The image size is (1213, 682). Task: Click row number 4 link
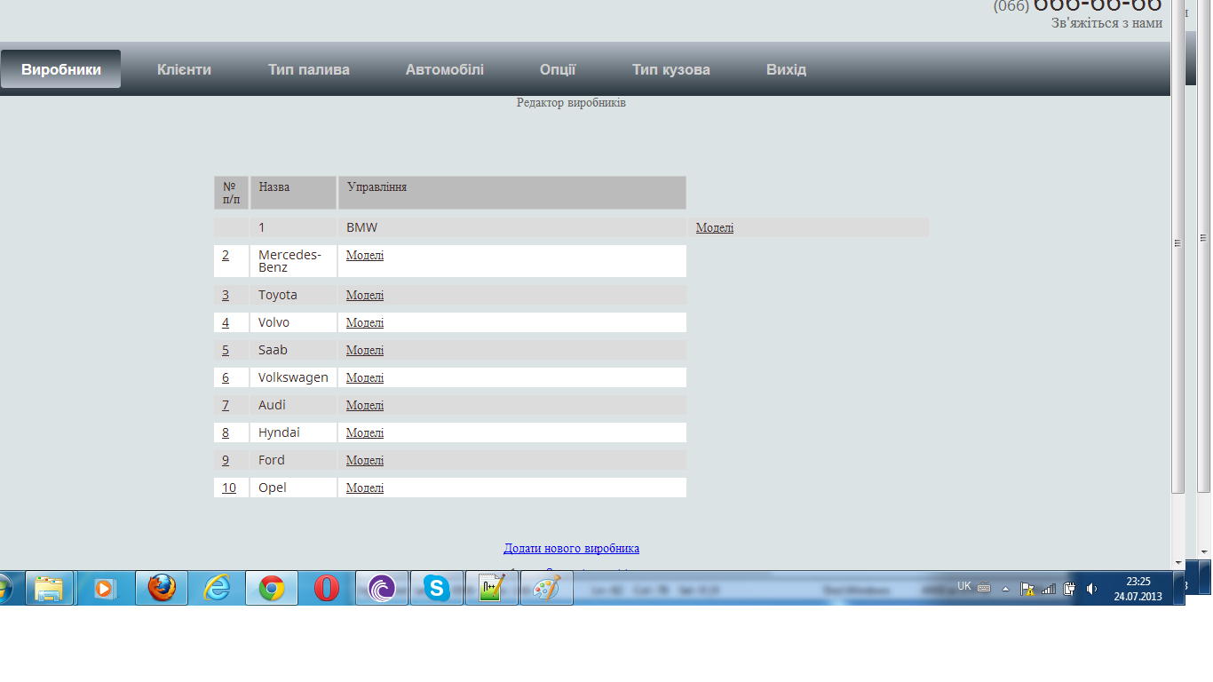click(226, 323)
